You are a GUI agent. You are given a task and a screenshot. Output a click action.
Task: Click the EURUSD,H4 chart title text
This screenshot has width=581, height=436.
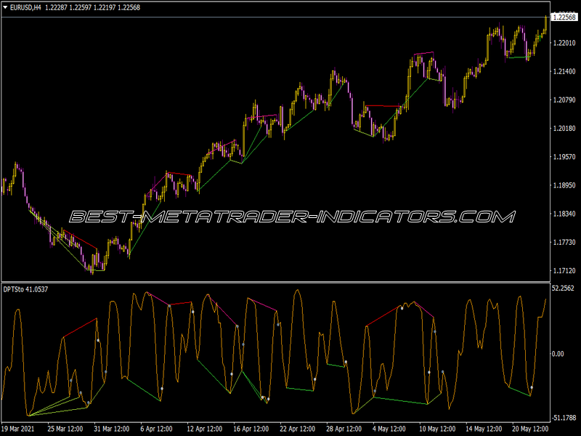pos(25,7)
